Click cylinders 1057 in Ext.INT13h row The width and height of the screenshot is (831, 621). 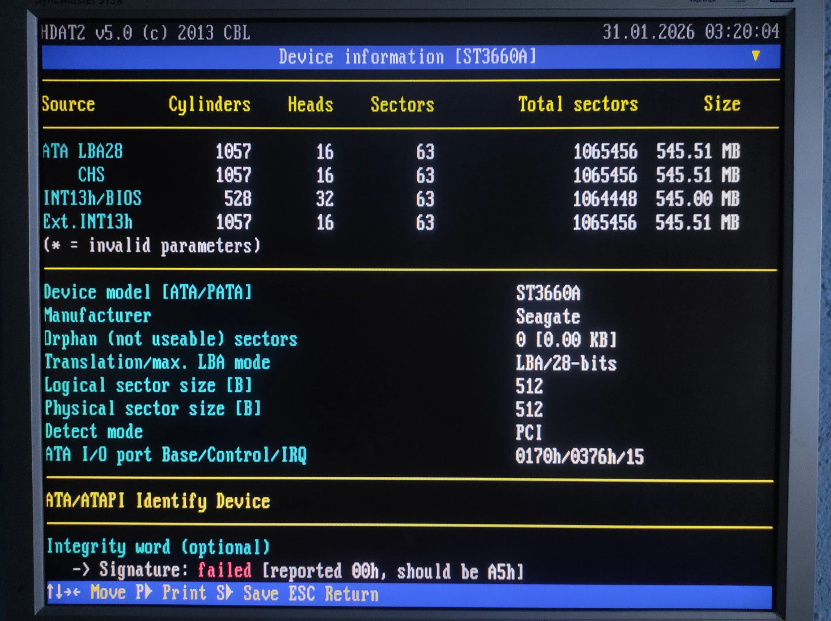click(233, 222)
